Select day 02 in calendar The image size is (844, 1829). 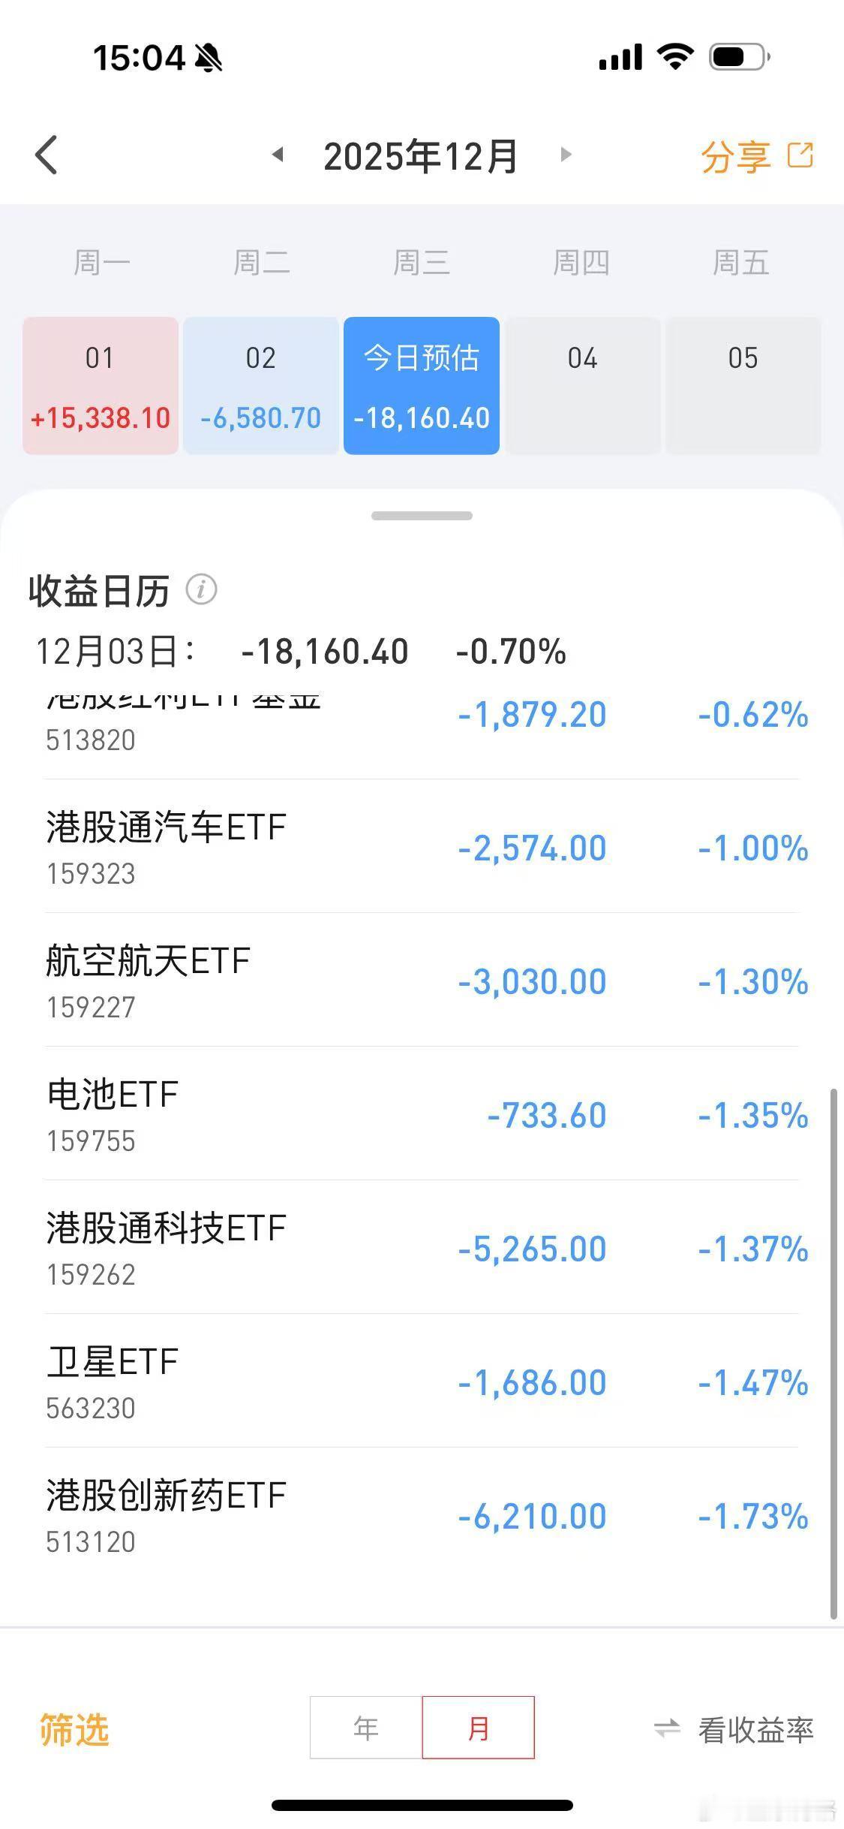(261, 386)
